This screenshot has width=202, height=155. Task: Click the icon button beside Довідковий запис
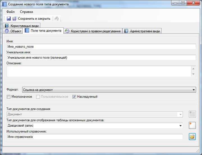(192, 125)
